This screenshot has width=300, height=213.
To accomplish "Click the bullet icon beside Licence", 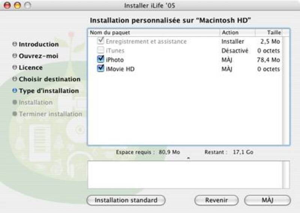I will pyautogui.click(x=15, y=67).
